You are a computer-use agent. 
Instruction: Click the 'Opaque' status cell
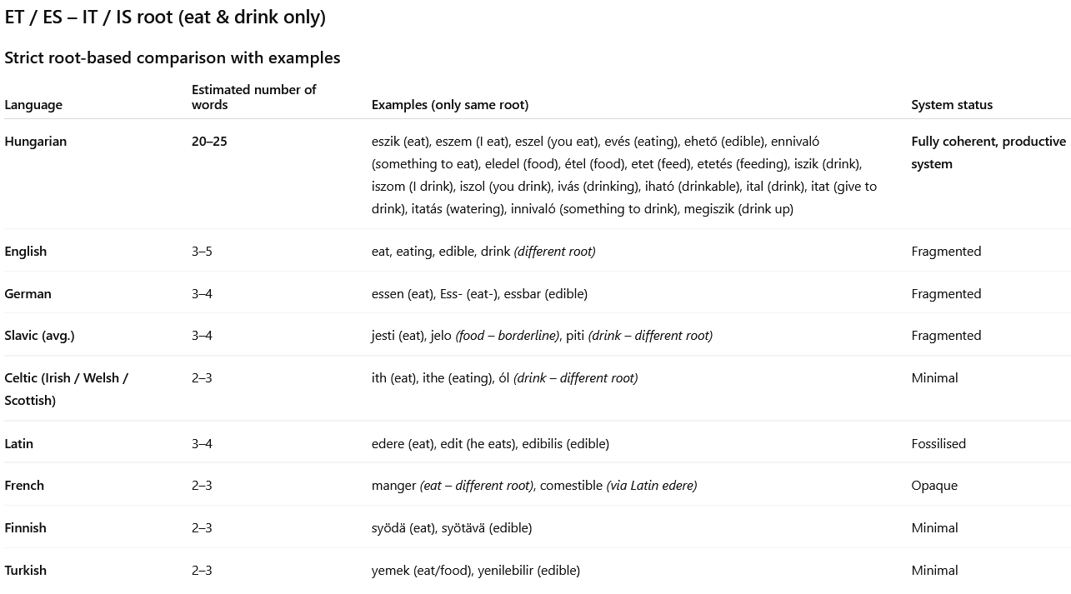934,486
